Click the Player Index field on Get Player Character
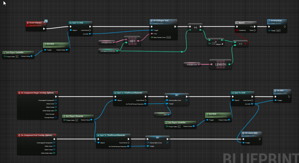299x163 pixels. [x=77, y=120]
